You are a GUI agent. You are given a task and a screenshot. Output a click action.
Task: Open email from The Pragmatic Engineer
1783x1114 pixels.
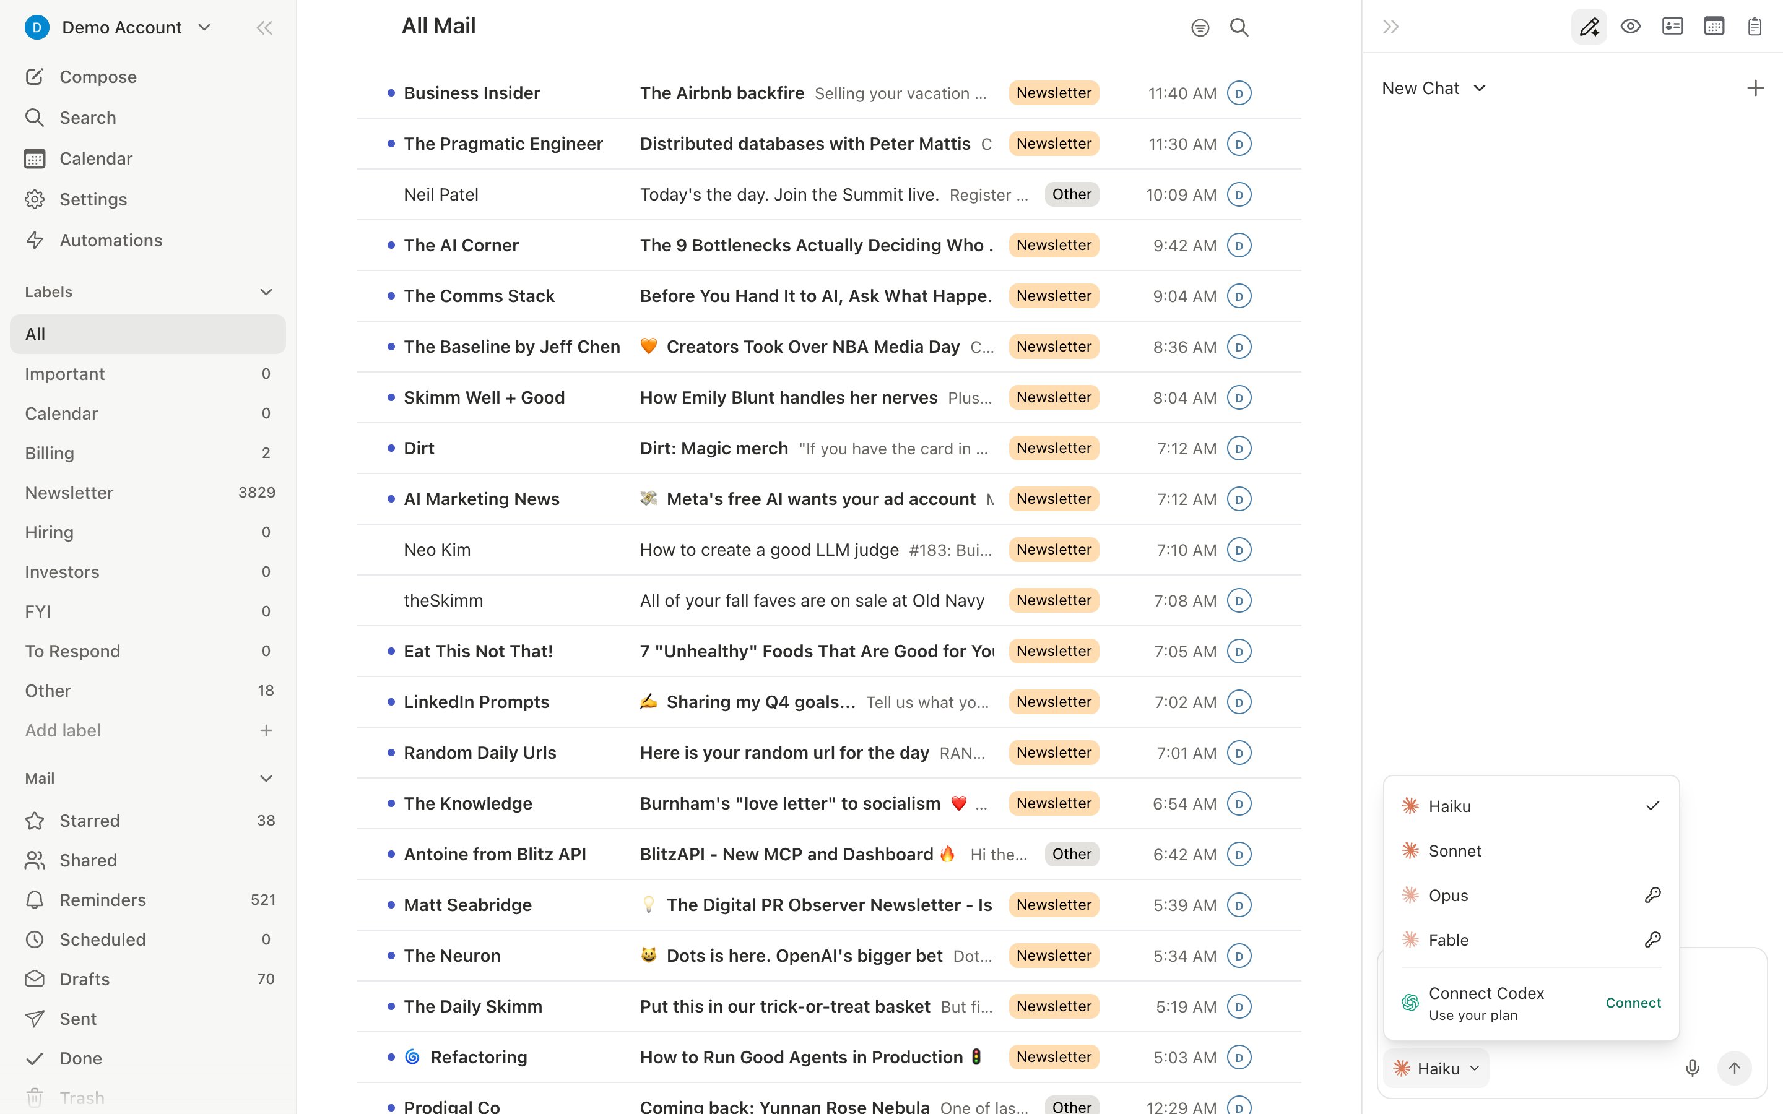pyautogui.click(x=828, y=144)
